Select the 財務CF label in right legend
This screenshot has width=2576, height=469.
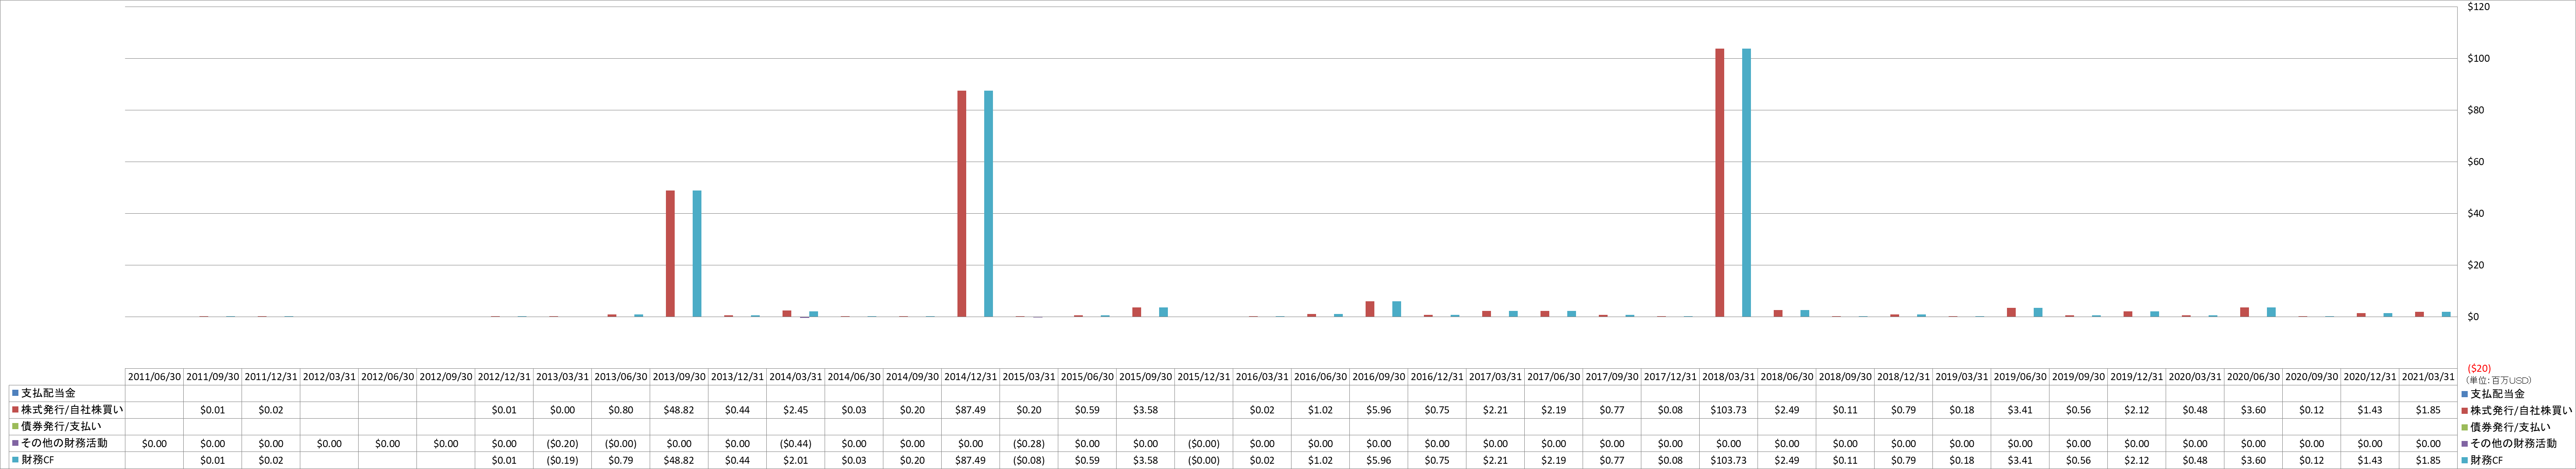(2487, 460)
